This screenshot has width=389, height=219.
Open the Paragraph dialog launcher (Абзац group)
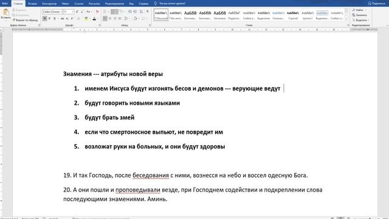click(x=150, y=26)
